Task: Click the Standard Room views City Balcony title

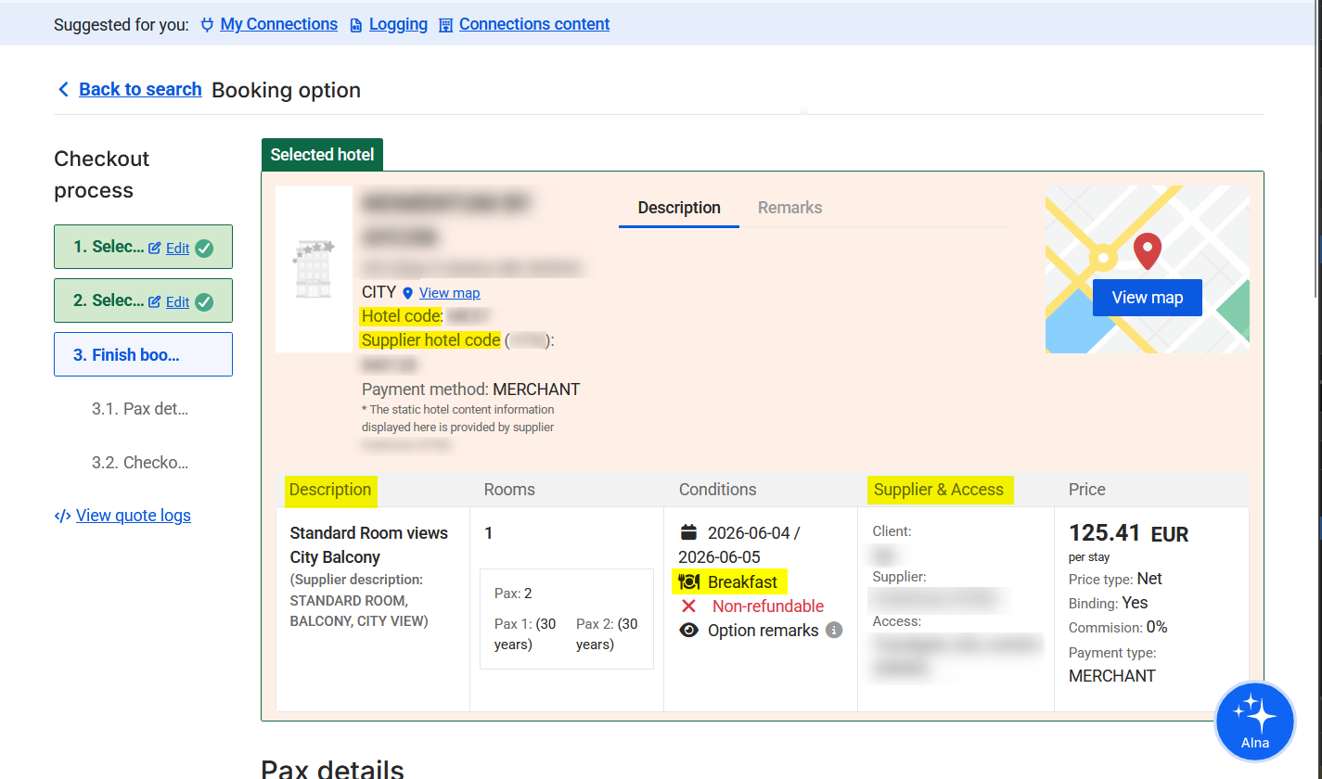Action: (369, 545)
